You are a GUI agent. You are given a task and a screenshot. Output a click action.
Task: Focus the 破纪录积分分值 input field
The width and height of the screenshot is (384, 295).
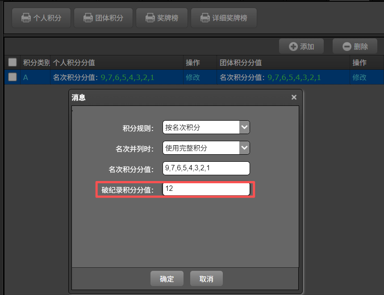tap(206, 189)
